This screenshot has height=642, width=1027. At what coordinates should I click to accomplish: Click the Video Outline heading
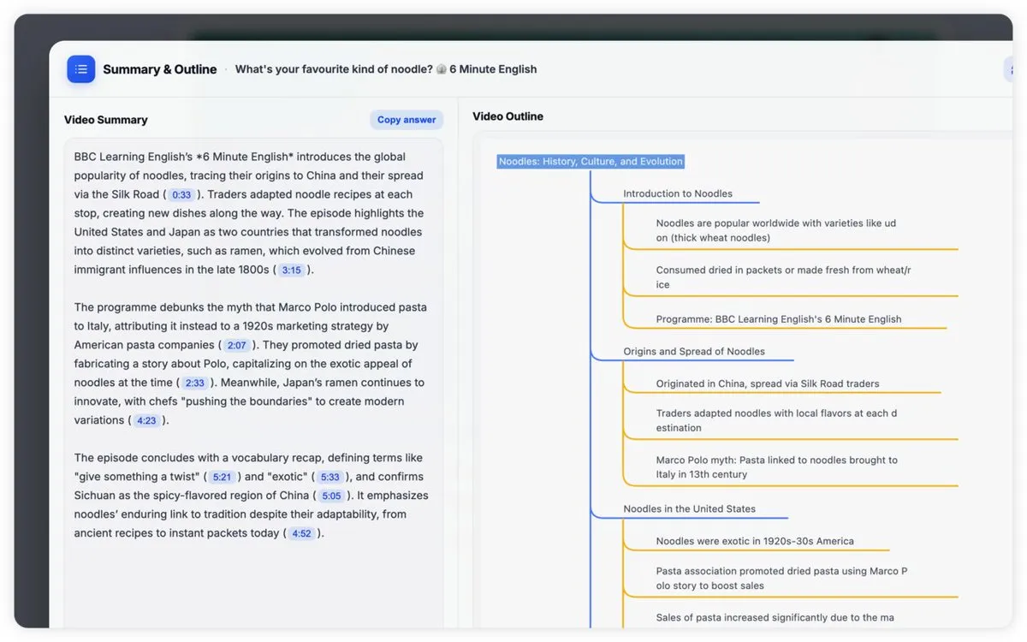[508, 116]
